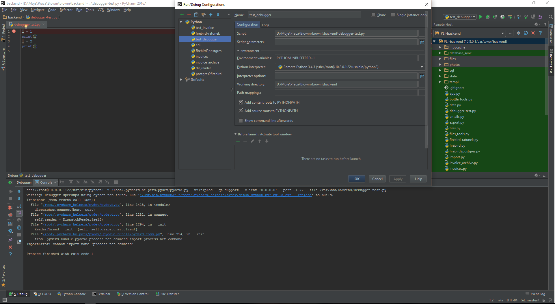Expand the photos remote folder
The width and height of the screenshot is (555, 304).
(x=440, y=65)
